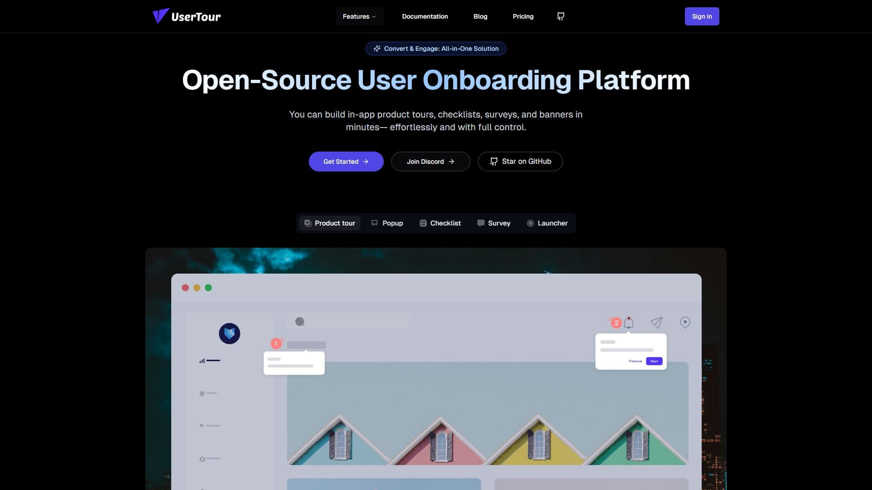872x490 pixels.
Task: Open Convert & Engage announcement badge
Action: tap(436, 49)
